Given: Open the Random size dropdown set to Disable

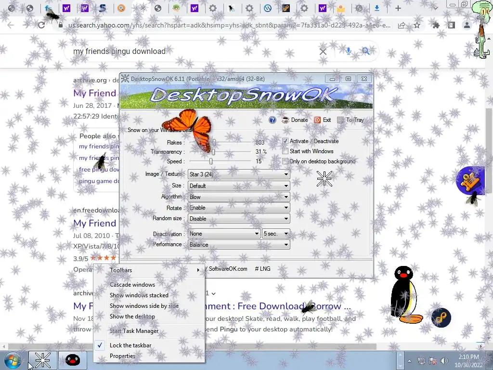Looking at the screenshot, I should 239,218.
